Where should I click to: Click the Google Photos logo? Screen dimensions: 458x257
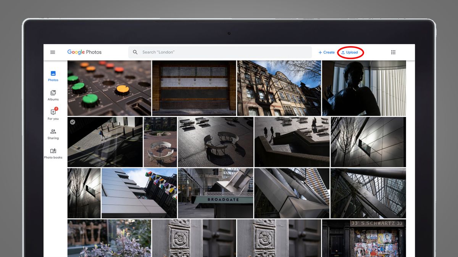point(84,52)
